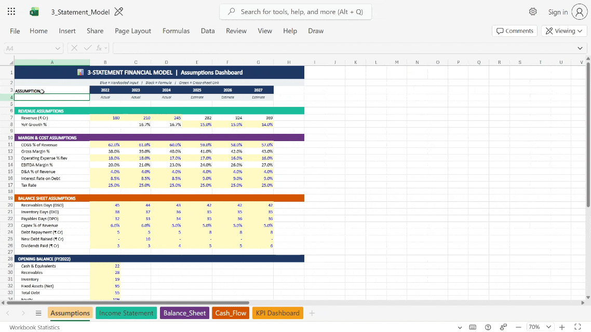This screenshot has height=332, width=591.
Task: Open the help question mark icon
Action: click(488, 327)
